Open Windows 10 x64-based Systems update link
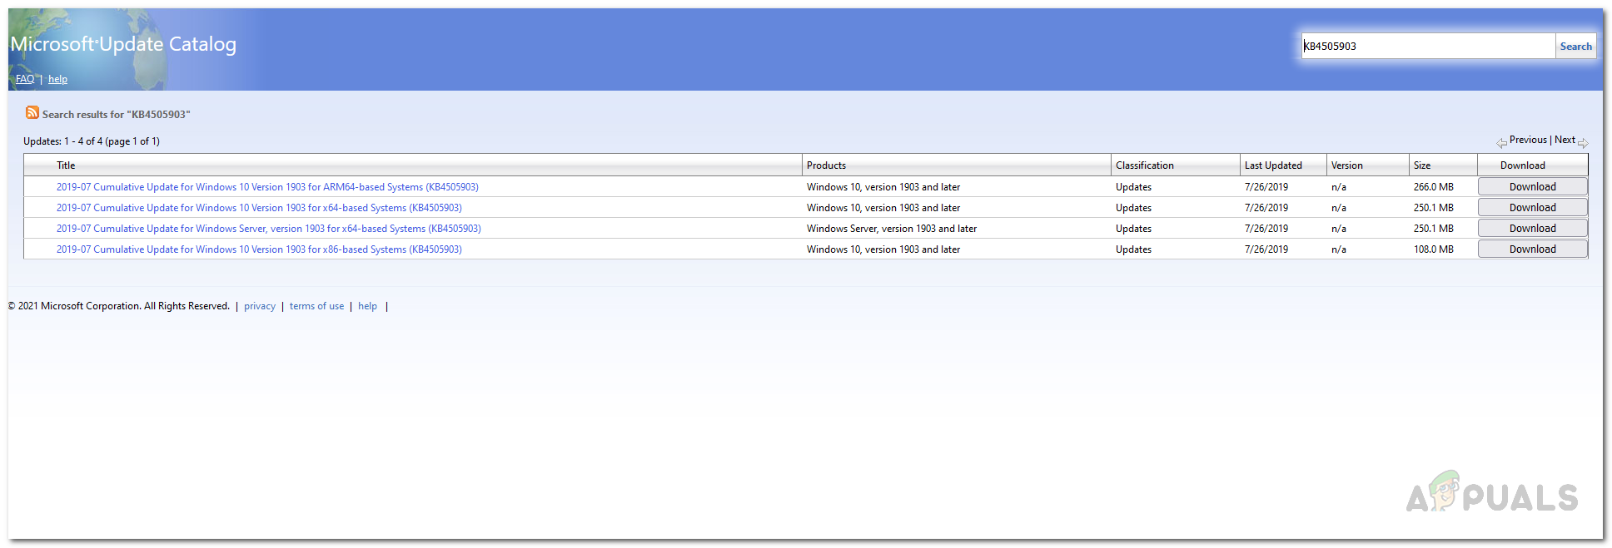 coord(259,208)
